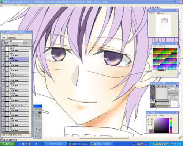Image resolution: width=183 pixels, height=146 pixels.
Task: Choose the finger smudge brush in Pen window
Action: coord(153,105)
